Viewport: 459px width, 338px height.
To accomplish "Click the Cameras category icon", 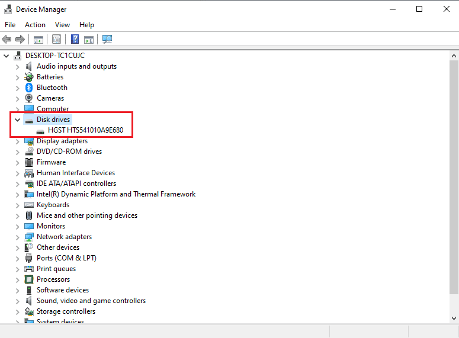I will point(28,98).
